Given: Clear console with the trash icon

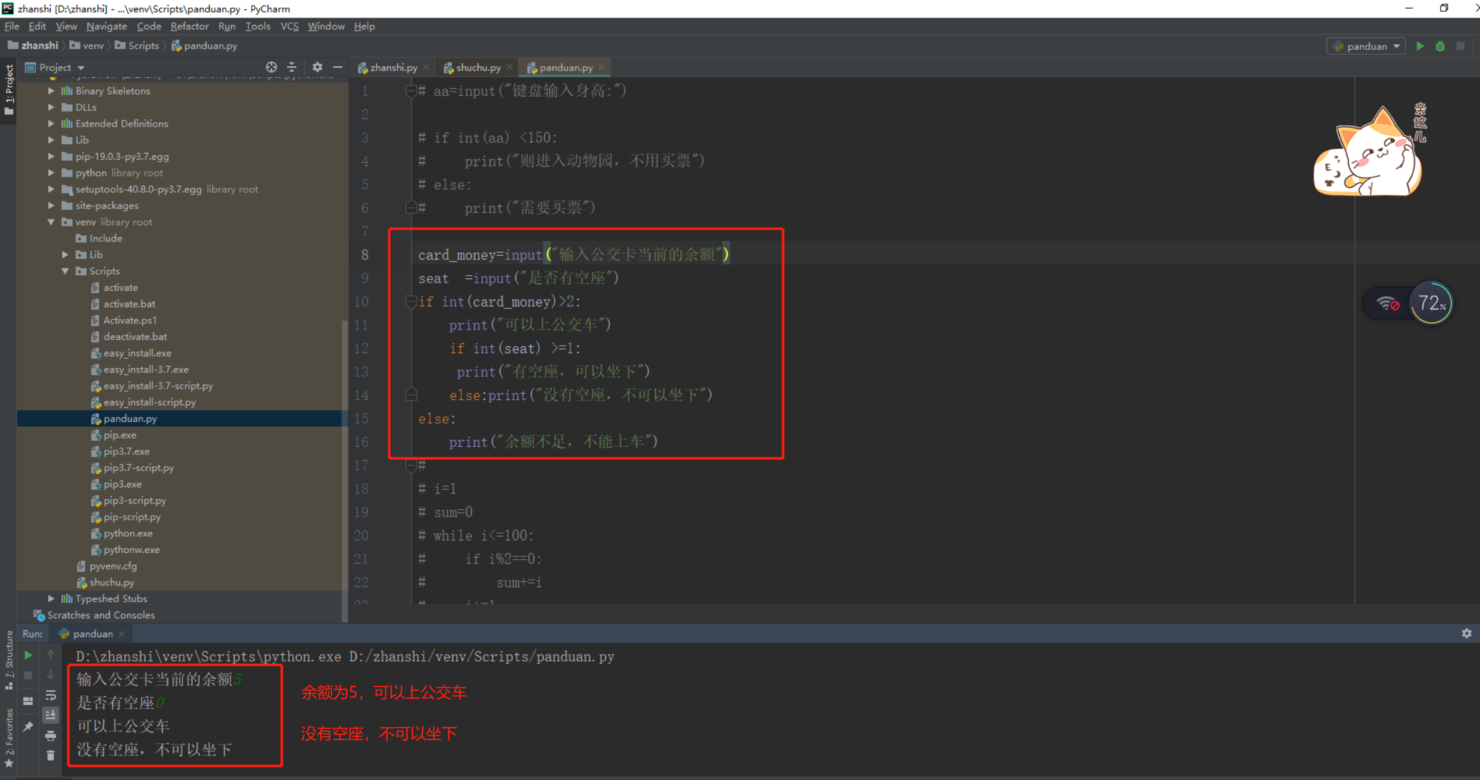Looking at the screenshot, I should pos(51,756).
